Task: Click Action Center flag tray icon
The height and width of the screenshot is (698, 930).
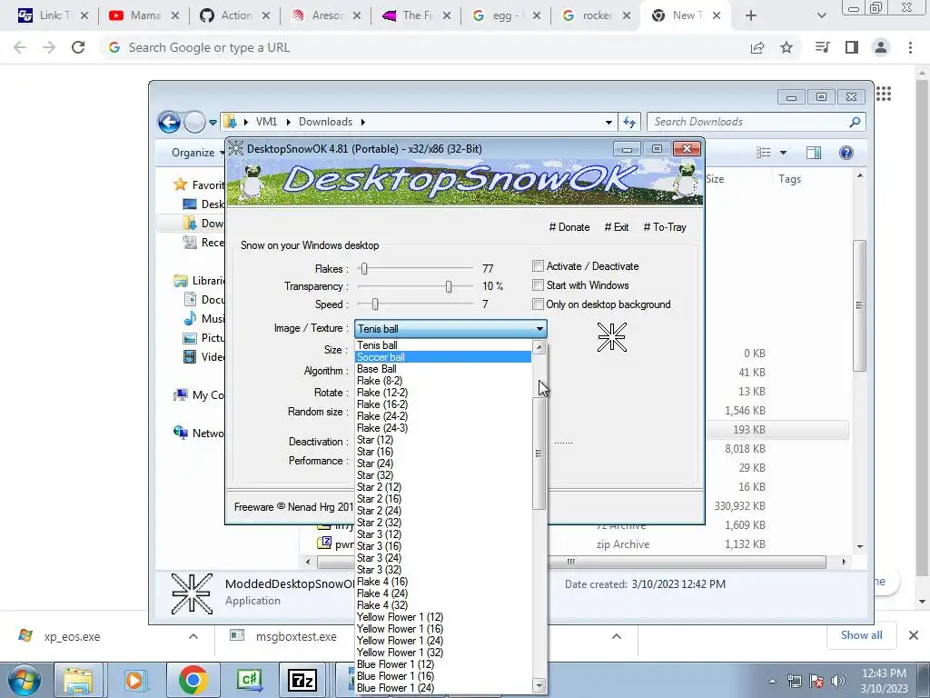Action: click(816, 681)
